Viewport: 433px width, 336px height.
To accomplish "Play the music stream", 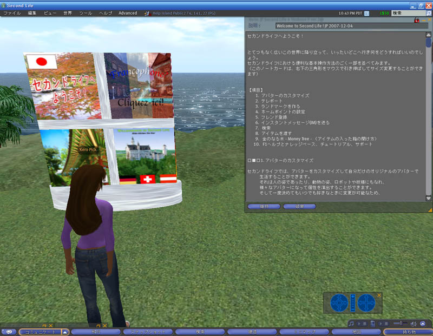I will point(359,324).
